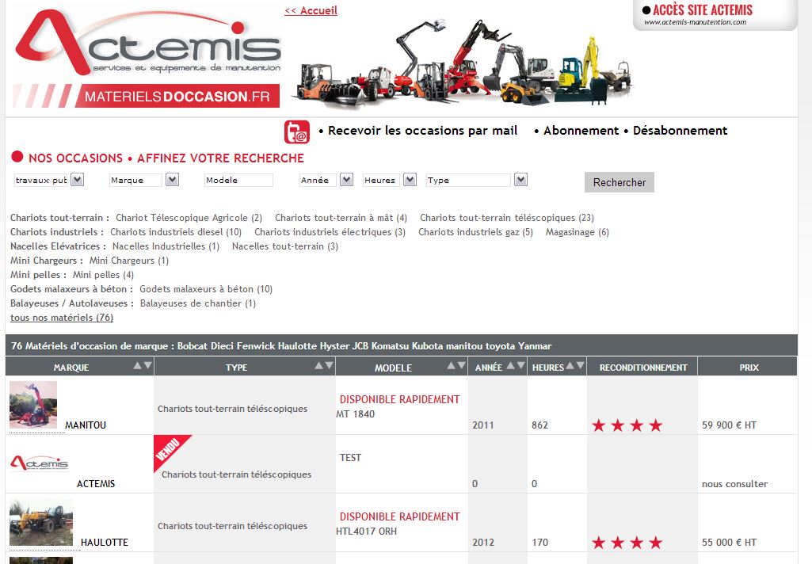Viewport: 812px width, 564px height.
Task: Open 'Chariots tout-terrain téléscopiques (23)' category link
Action: (x=507, y=218)
